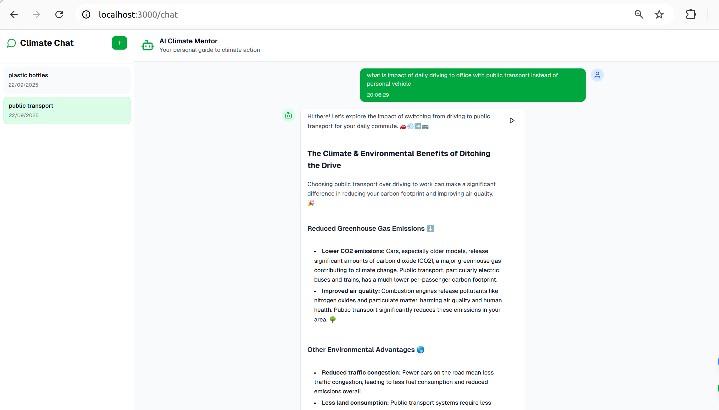Click the user avatar icon
This screenshot has width=719, height=410.
pos(597,75)
